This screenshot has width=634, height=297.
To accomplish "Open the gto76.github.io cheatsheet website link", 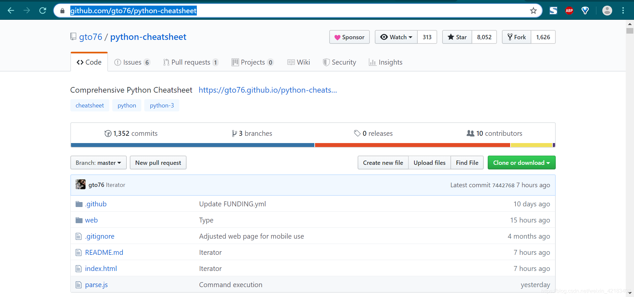I will [x=268, y=90].
